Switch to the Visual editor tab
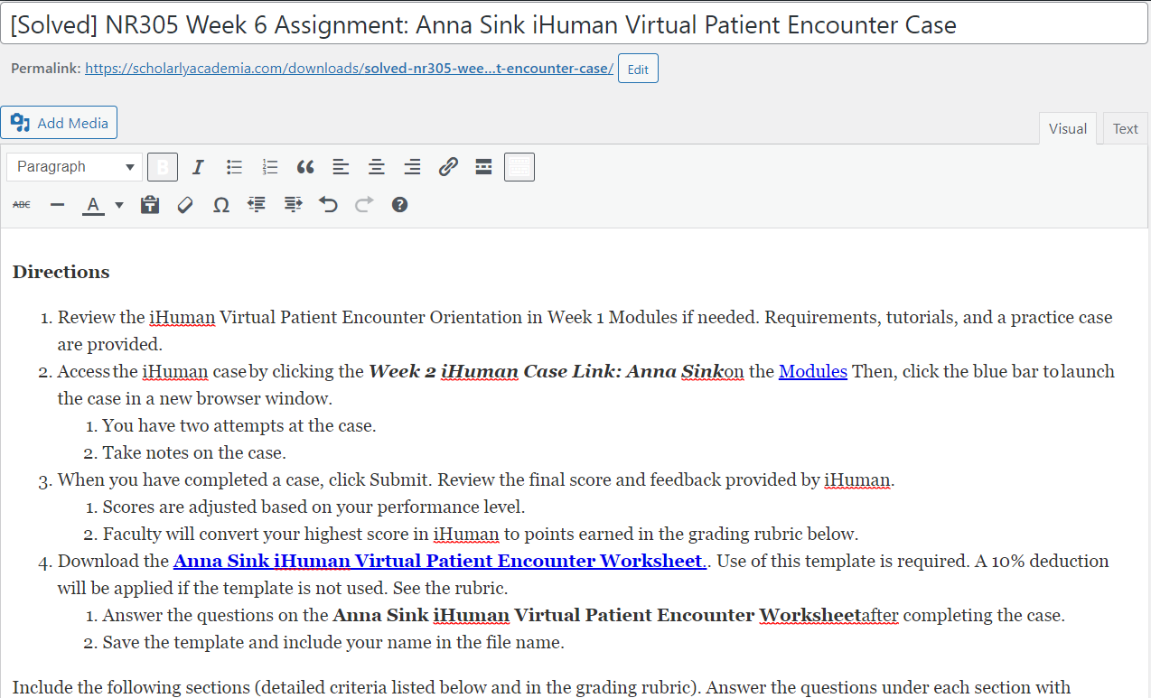This screenshot has width=1151, height=698. 1067,128
